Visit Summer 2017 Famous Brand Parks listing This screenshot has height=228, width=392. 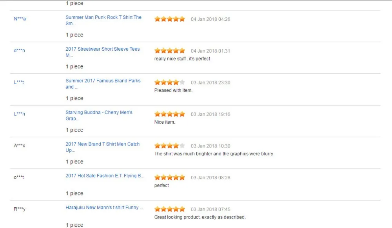coord(103,84)
